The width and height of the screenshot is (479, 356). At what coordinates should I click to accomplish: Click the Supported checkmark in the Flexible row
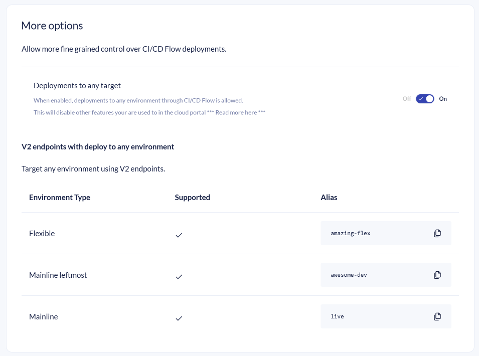[x=179, y=235]
